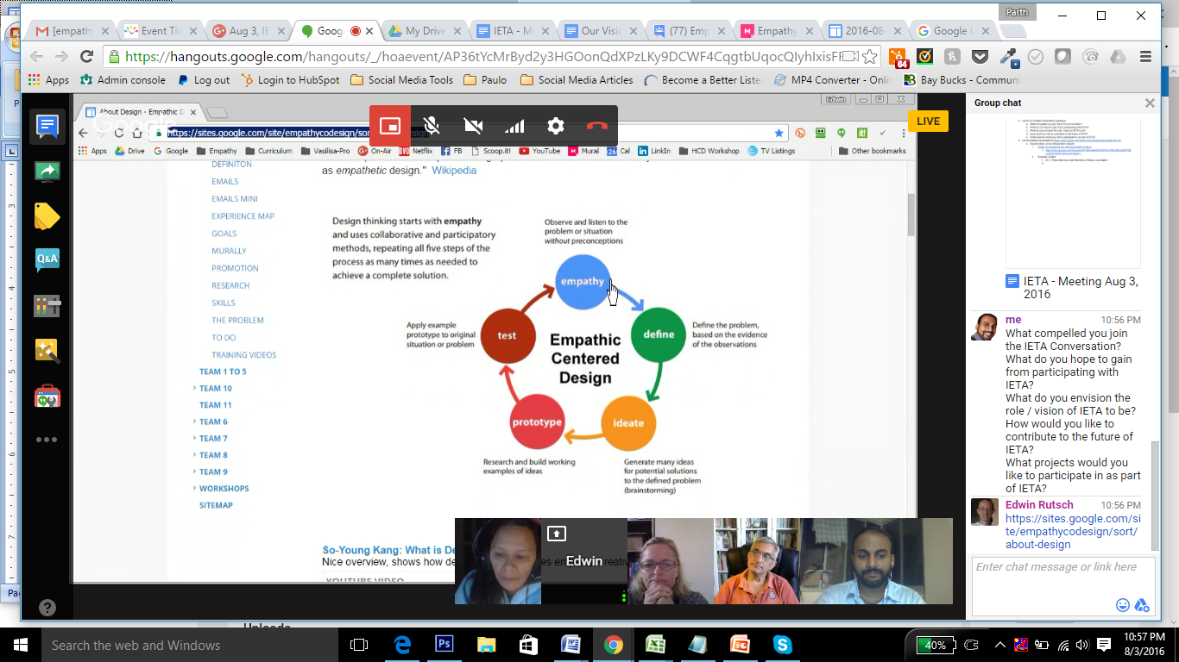Image resolution: width=1179 pixels, height=662 pixels.
Task: Click the hangouts.google.com address bar
Action: [x=483, y=57]
